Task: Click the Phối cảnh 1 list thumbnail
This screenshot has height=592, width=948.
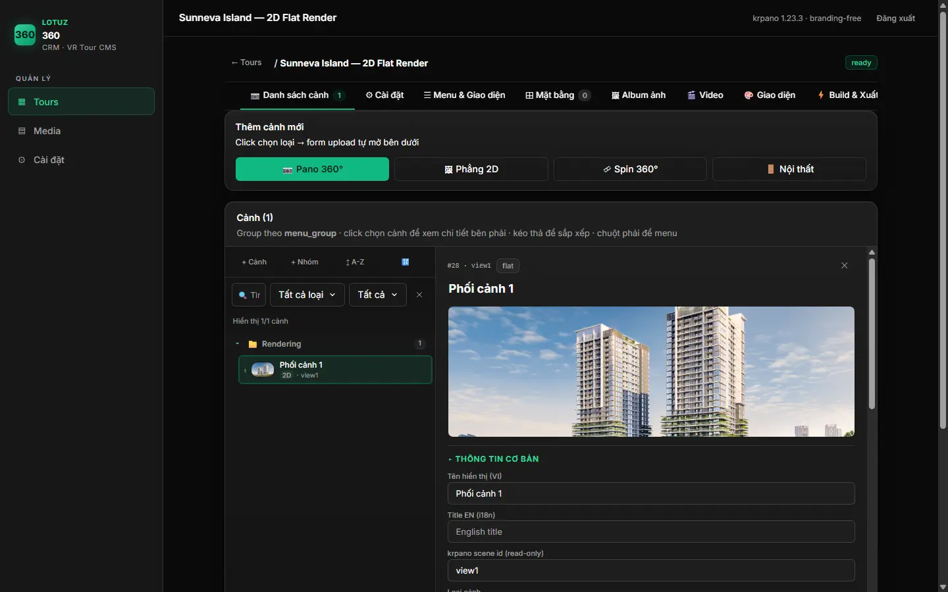Action: 263,370
